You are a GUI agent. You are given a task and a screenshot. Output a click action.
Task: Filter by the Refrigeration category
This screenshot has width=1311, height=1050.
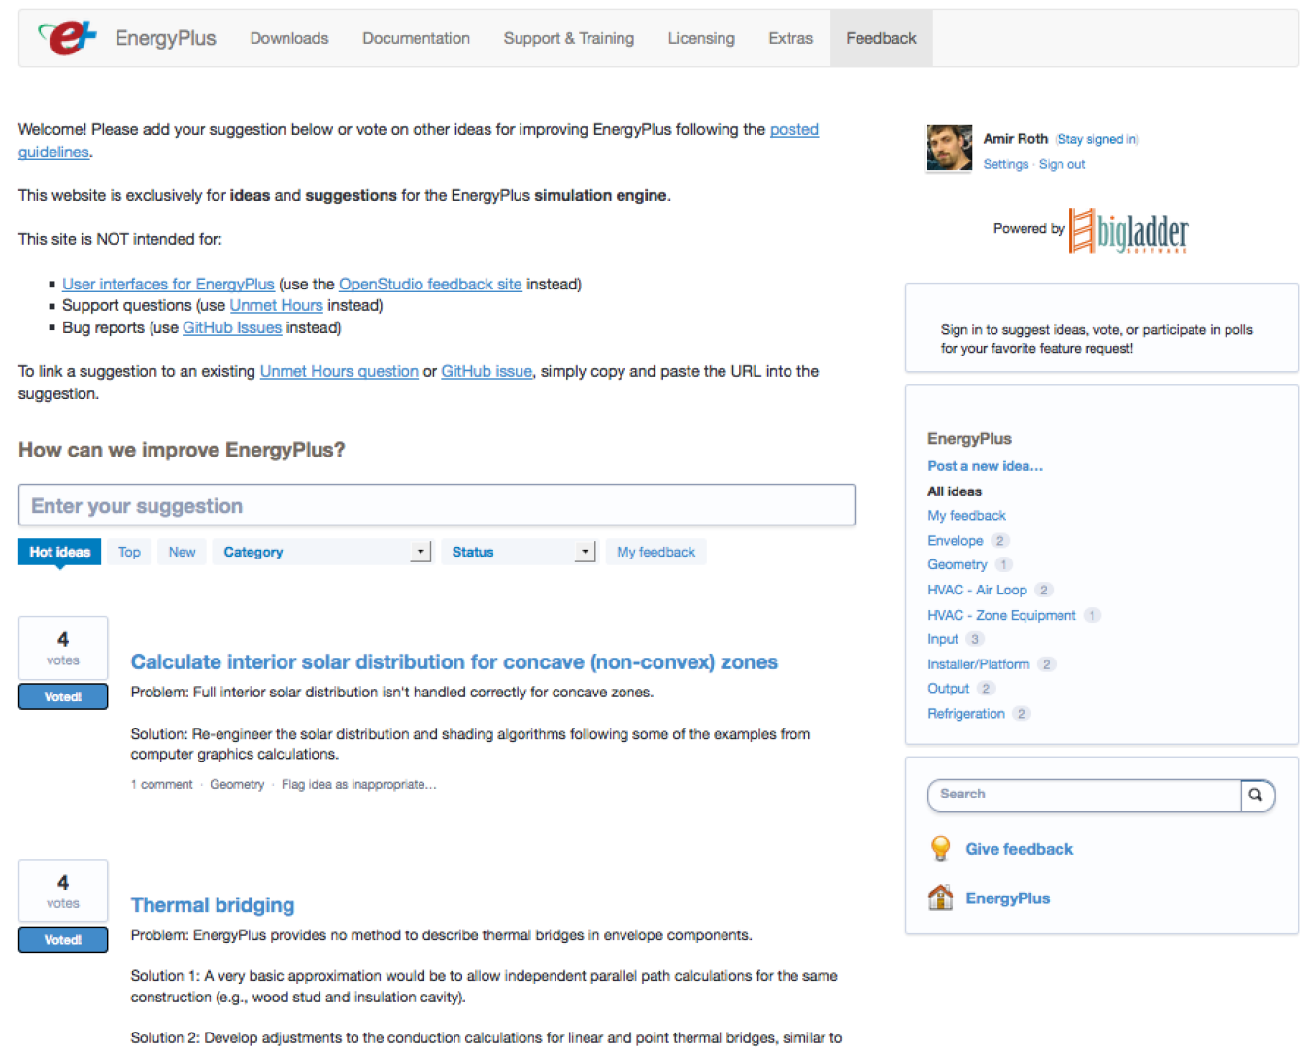966,713
